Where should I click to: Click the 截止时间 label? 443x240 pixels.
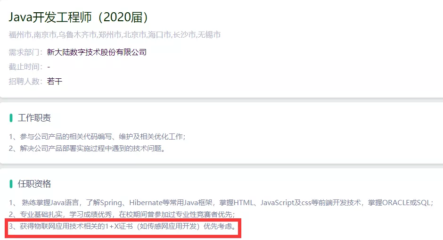tap(25, 67)
